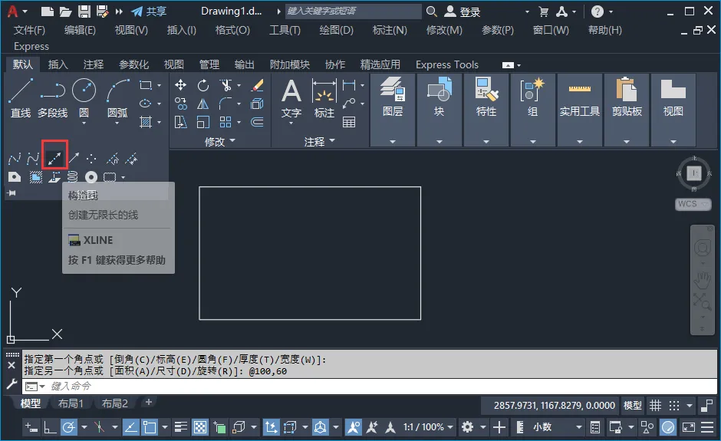This screenshot has width=721, height=441.
Task: Click the highlighted construction line (XLINE) icon
Action: click(x=54, y=159)
